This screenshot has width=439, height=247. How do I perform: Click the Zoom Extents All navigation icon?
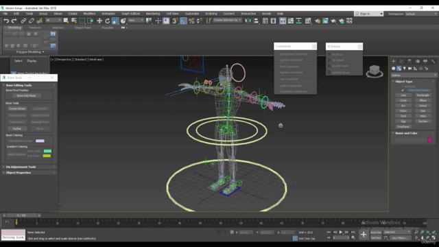(x=434, y=232)
